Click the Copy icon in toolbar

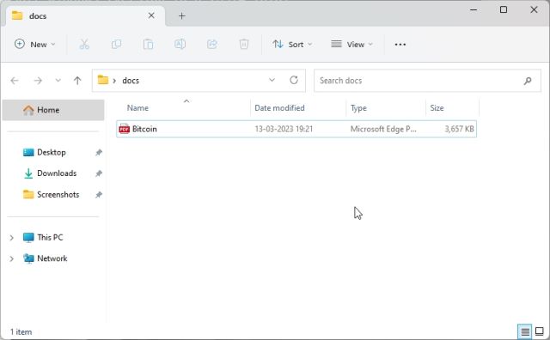(116, 44)
